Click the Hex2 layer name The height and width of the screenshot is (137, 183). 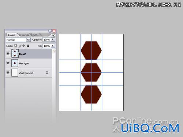pyautogui.click(x=22, y=54)
